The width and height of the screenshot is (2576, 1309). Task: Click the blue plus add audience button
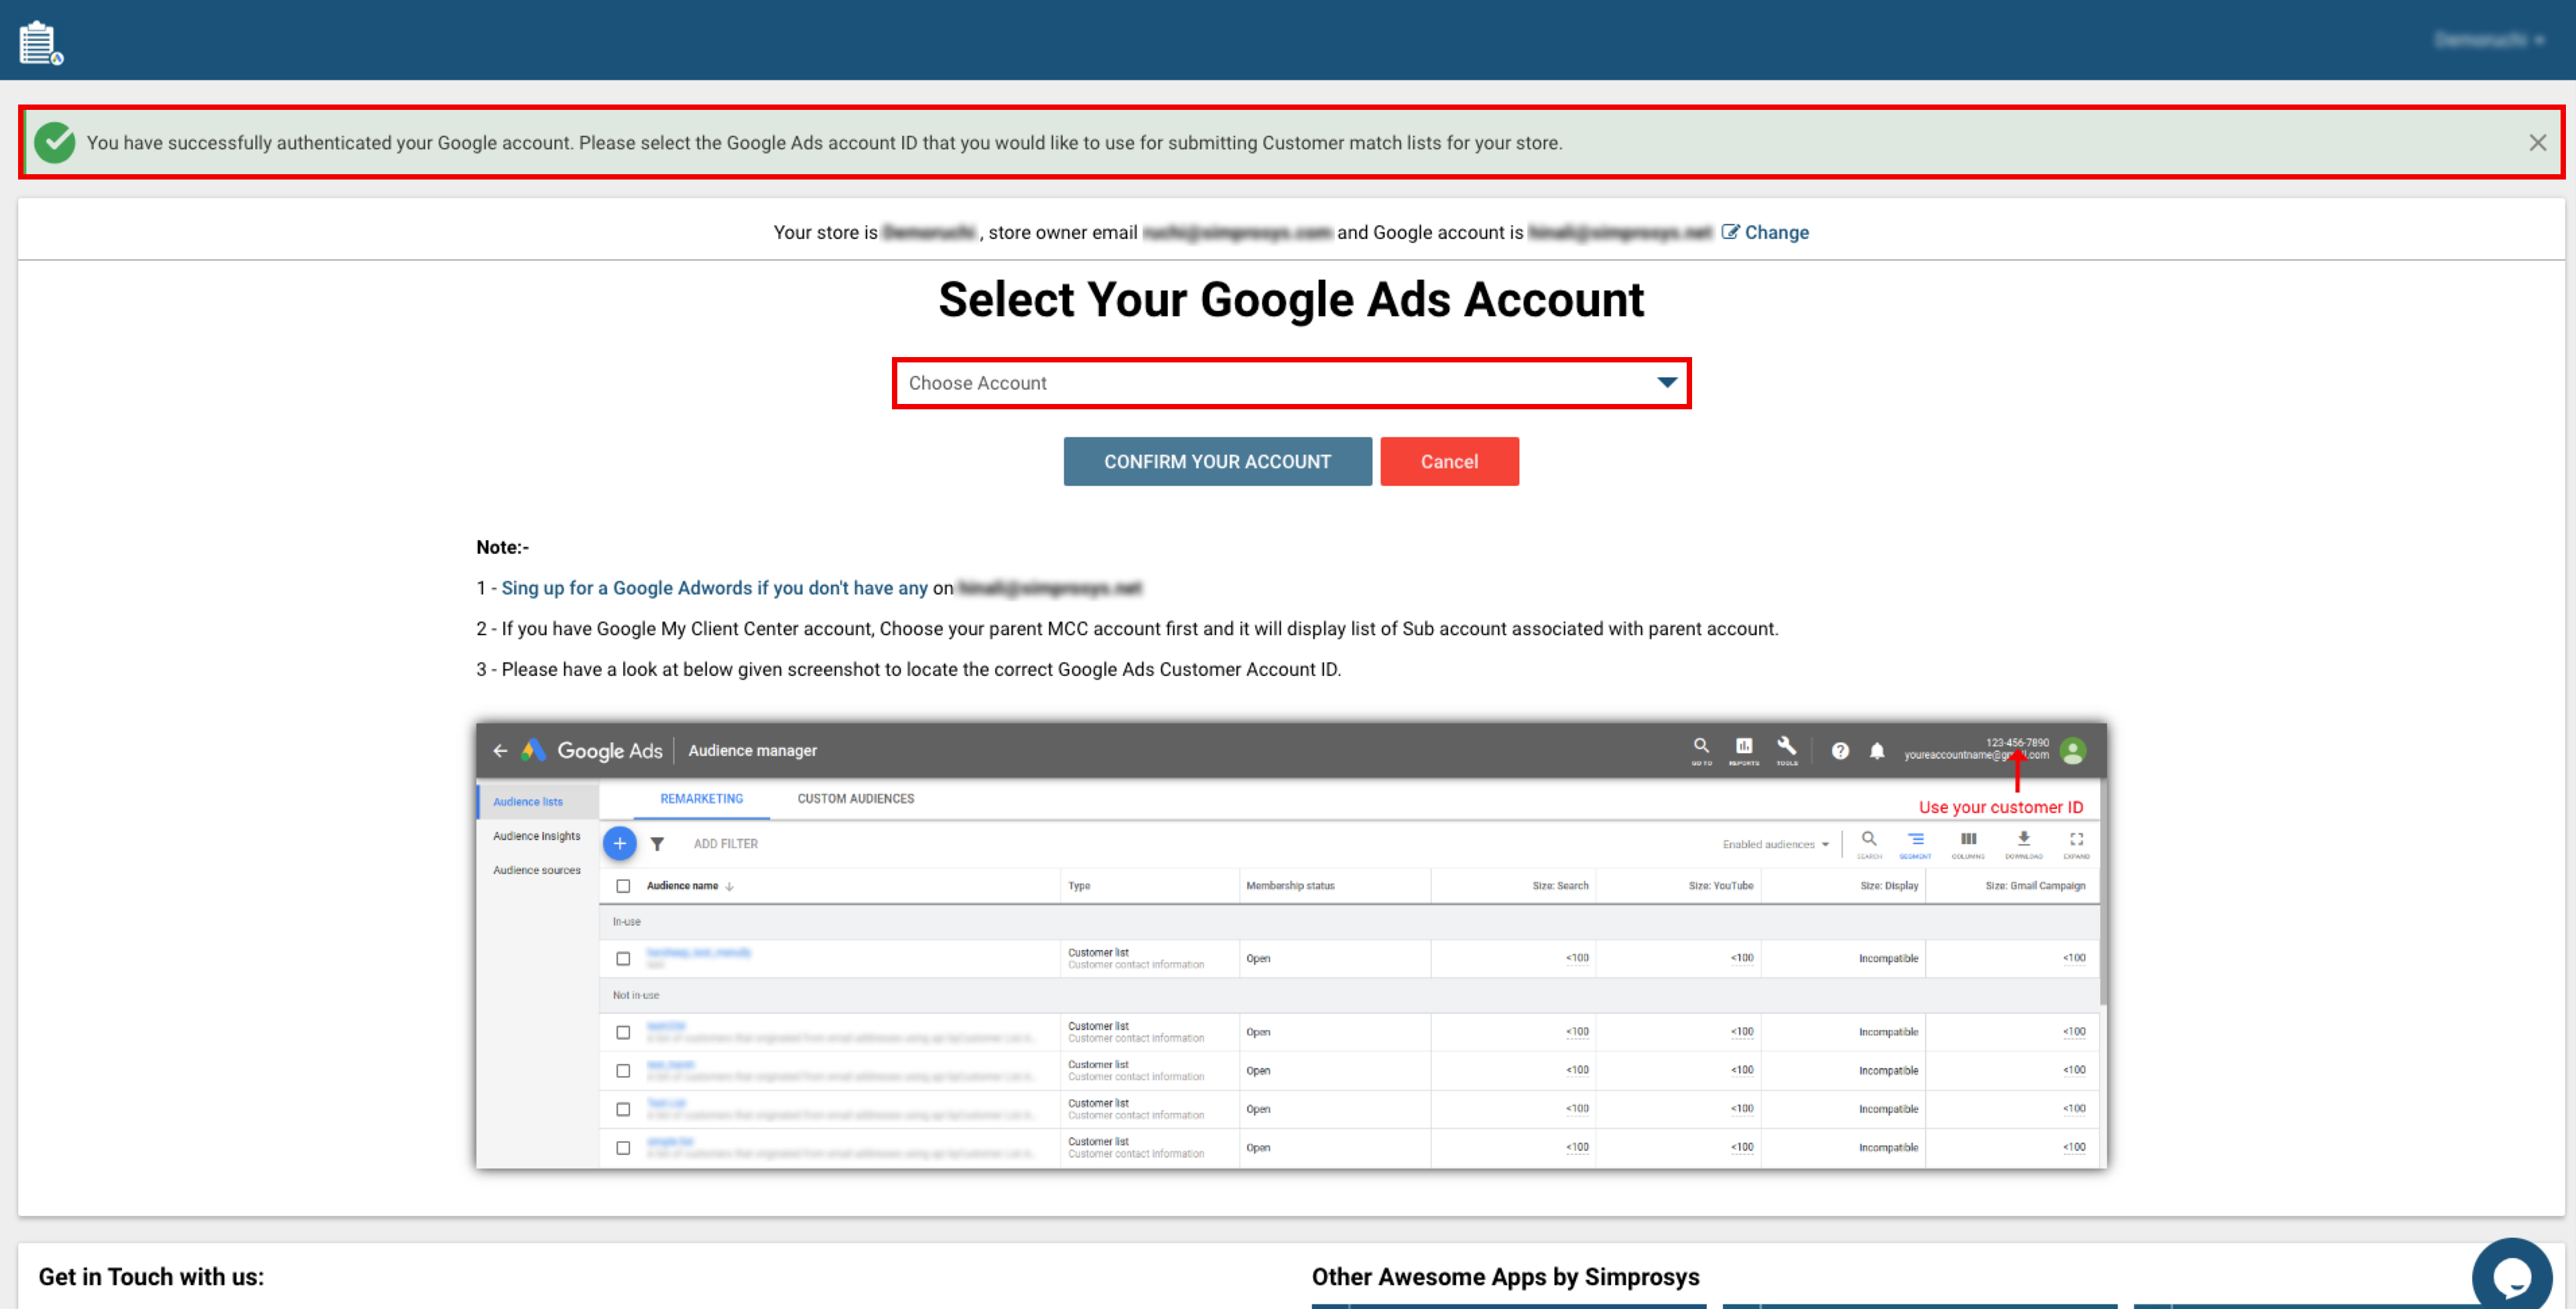(x=620, y=843)
